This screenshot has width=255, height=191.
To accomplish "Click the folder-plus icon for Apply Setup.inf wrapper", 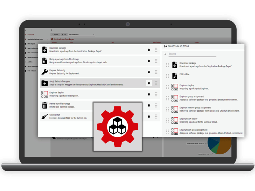I will point(45,83).
